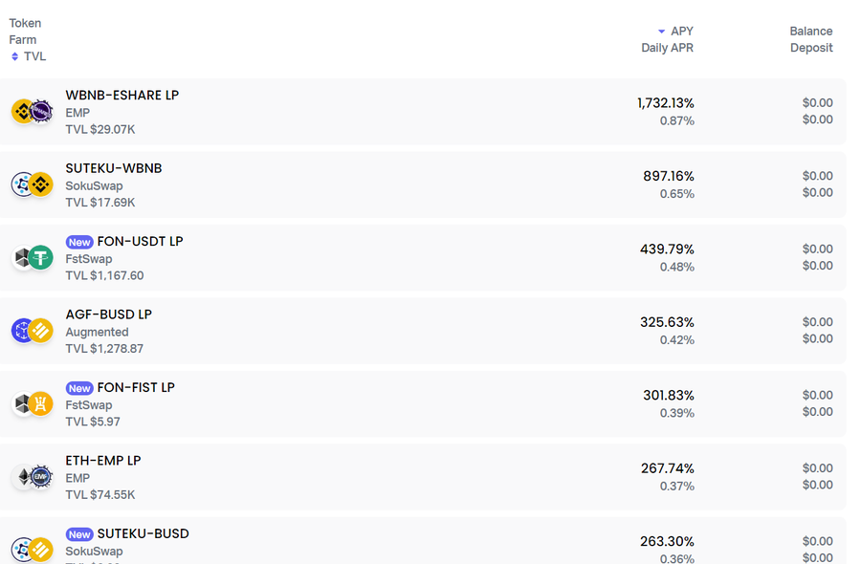Click the FON-USDT LP Tether pair icon
The image size is (861, 564).
(x=32, y=257)
